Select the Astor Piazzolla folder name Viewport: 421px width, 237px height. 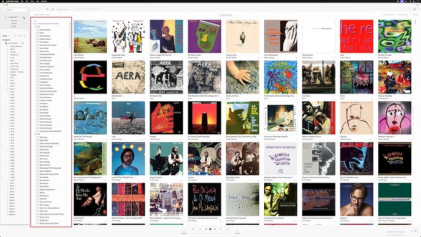[x=46, y=122]
